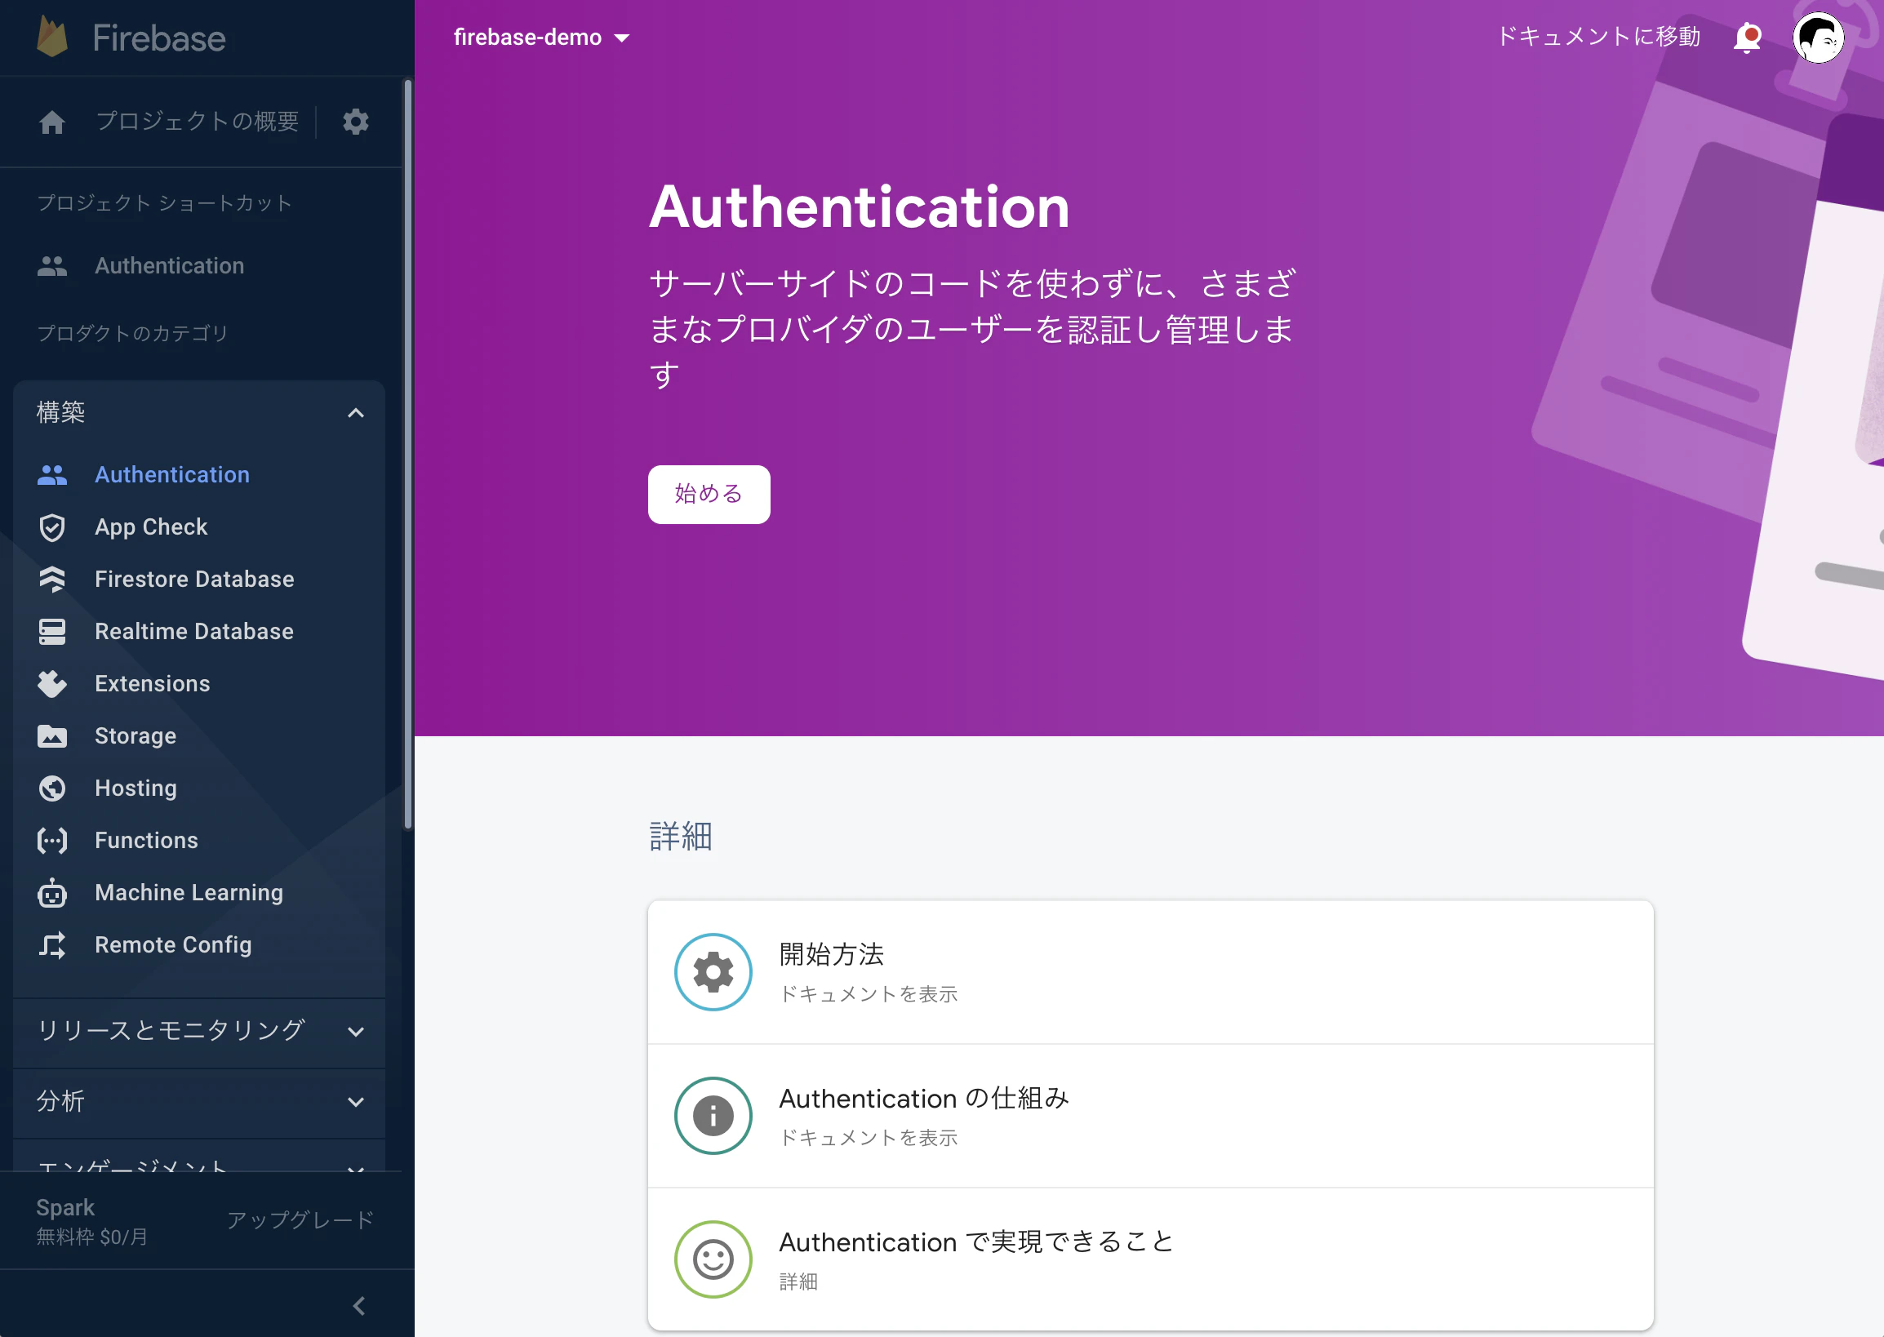Click ドキュメントに移動 link
Image resolution: width=1884 pixels, height=1337 pixels.
coord(1598,37)
